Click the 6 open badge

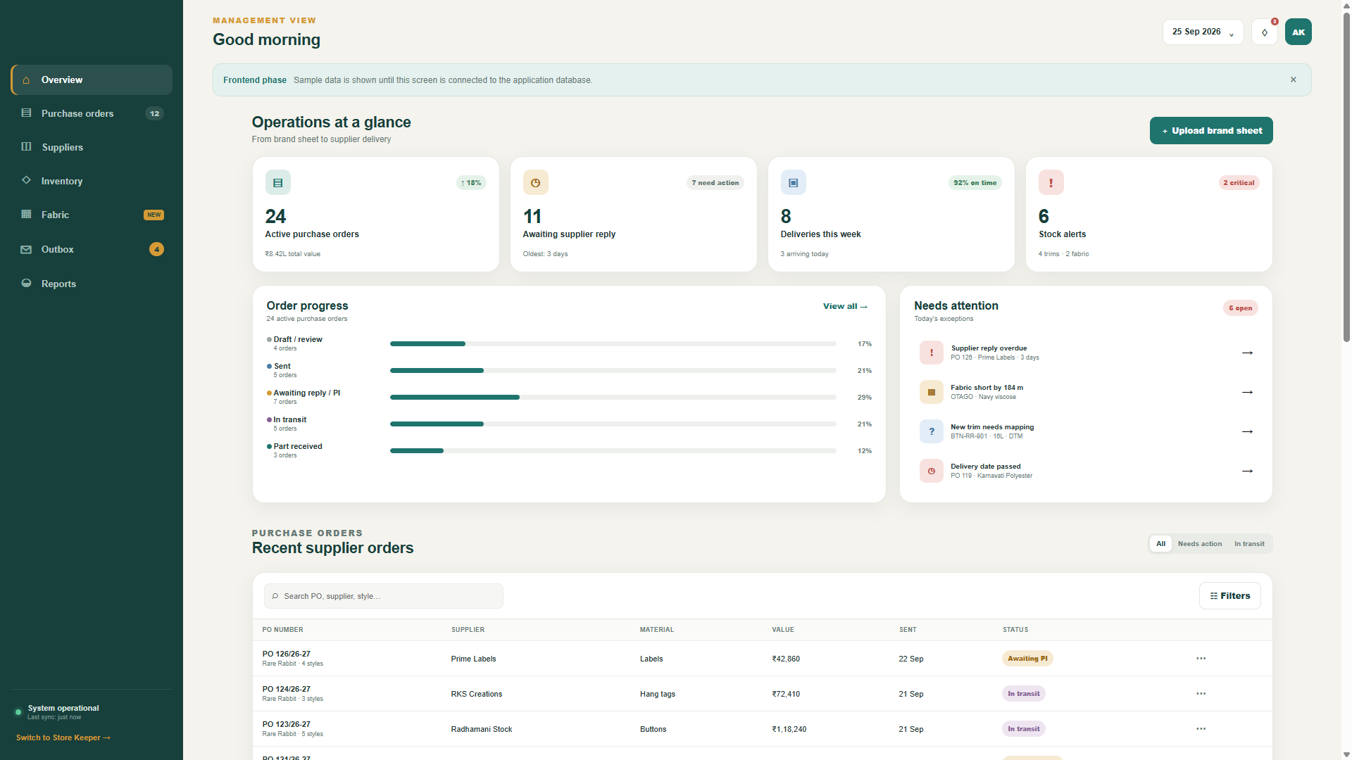pyautogui.click(x=1240, y=308)
